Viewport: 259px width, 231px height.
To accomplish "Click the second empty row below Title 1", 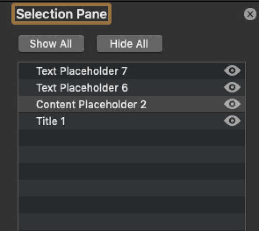I will [x=131, y=154].
